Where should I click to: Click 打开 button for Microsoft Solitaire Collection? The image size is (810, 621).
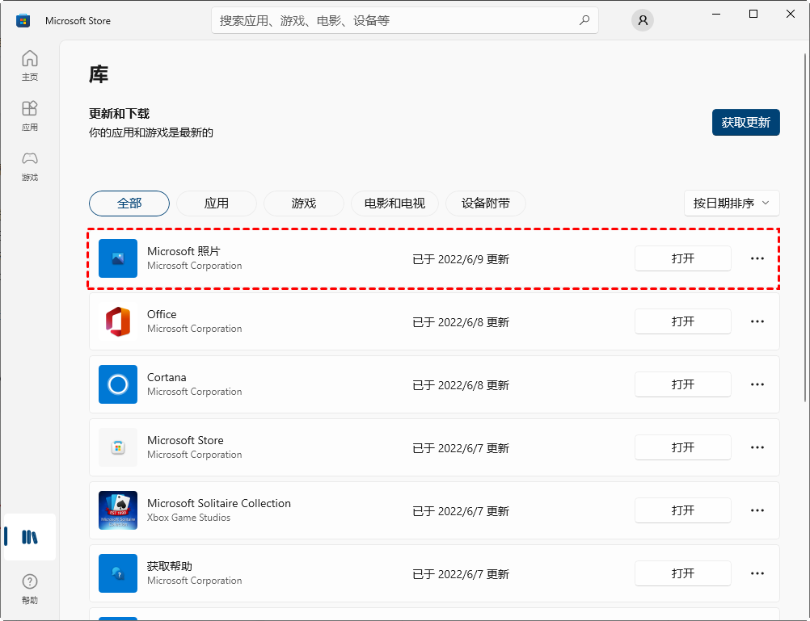click(x=682, y=510)
